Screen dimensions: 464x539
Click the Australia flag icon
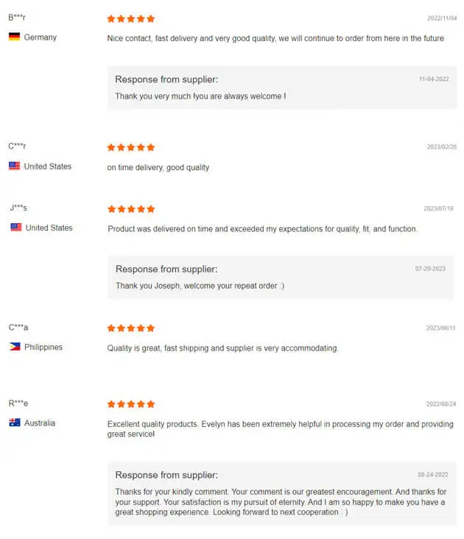(x=15, y=423)
